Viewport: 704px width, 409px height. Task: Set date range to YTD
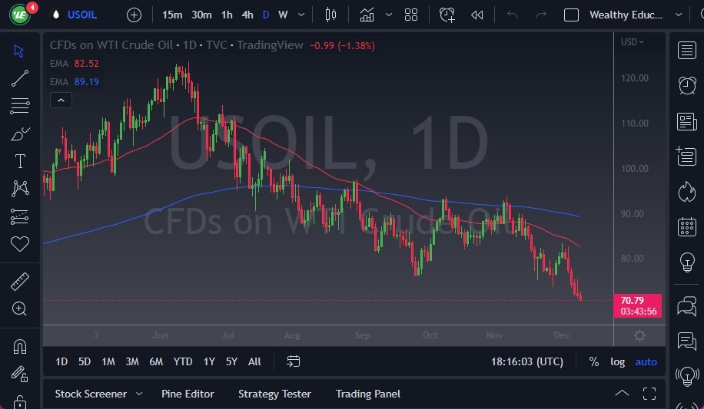click(183, 361)
